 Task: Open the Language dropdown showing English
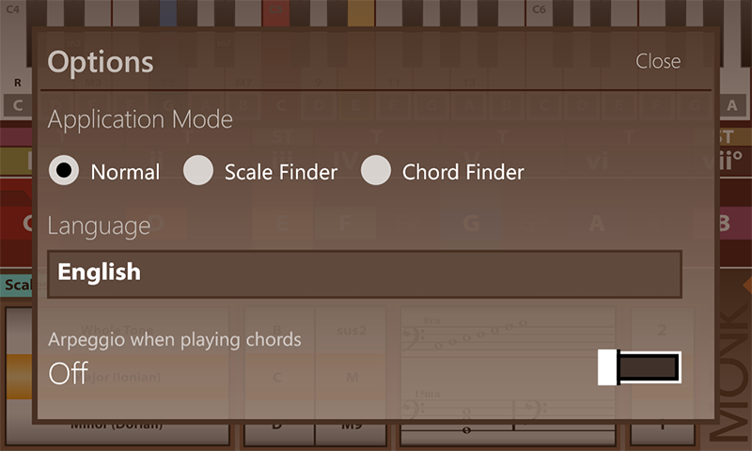[x=364, y=273]
